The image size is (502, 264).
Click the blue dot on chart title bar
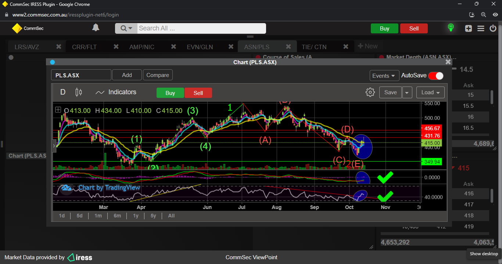pyautogui.click(x=52, y=62)
